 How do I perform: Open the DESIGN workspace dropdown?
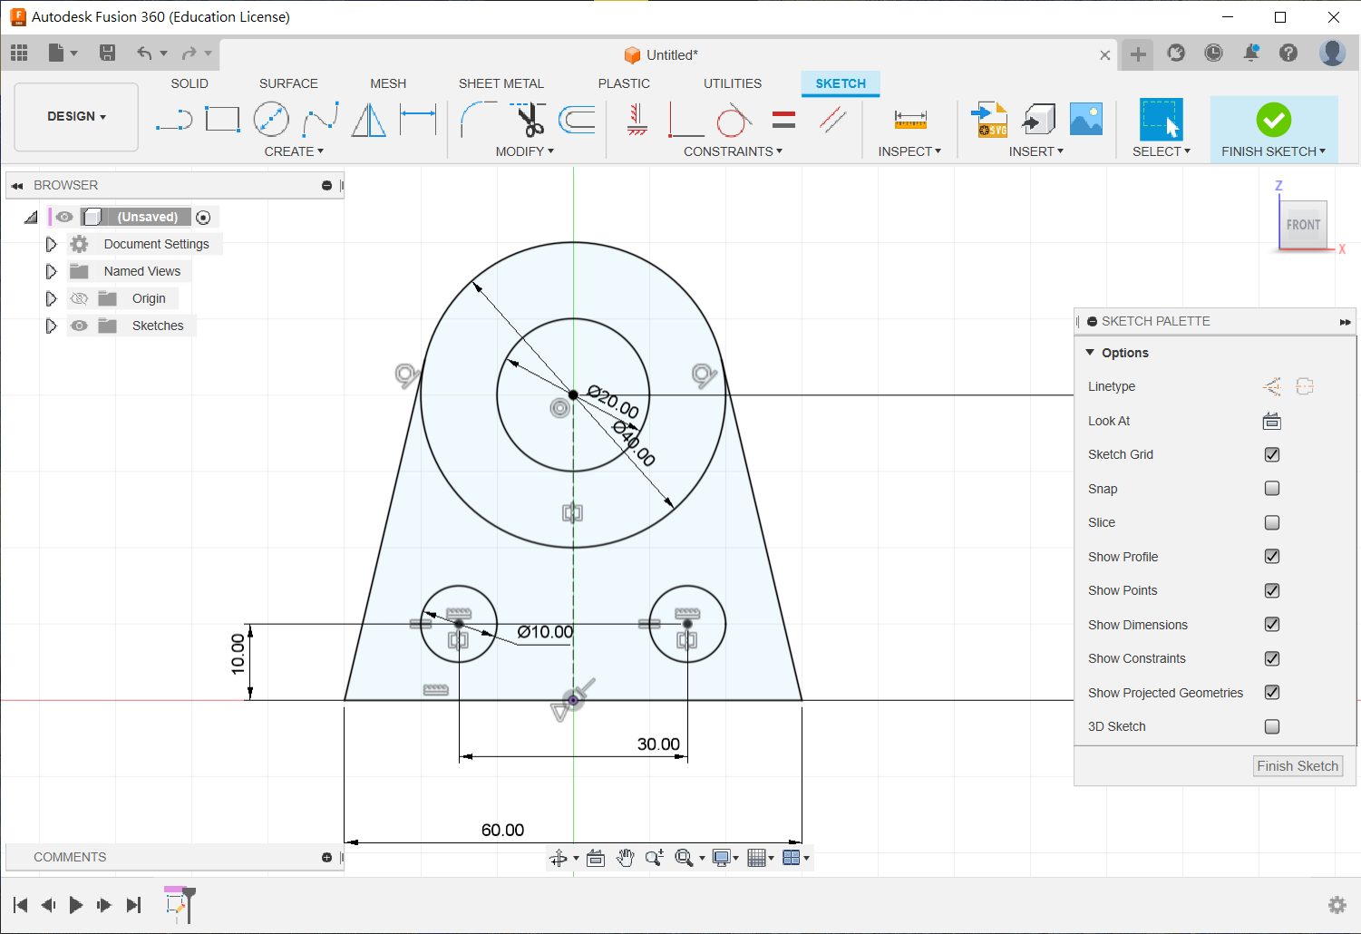tap(77, 116)
